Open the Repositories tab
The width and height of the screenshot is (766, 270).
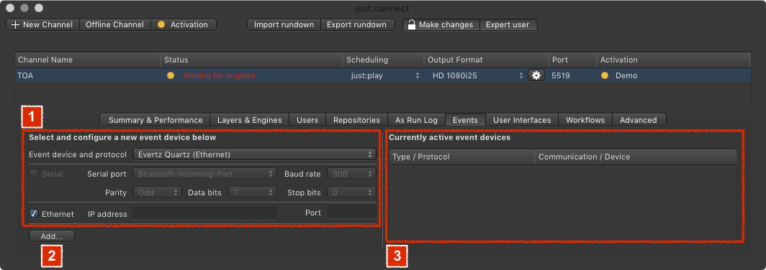click(x=356, y=120)
